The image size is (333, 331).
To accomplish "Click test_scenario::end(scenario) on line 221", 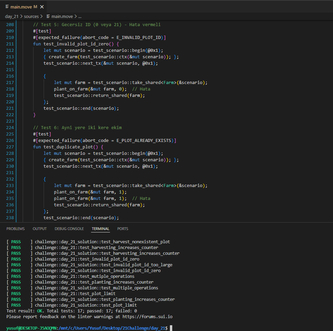I will 81,108.
